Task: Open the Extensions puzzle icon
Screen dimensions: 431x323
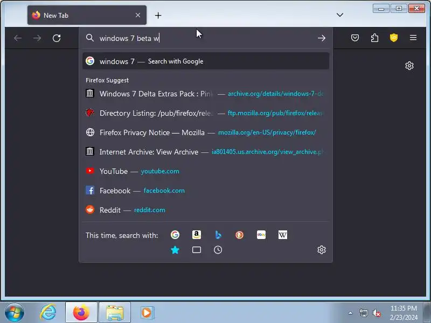Action: (374, 38)
